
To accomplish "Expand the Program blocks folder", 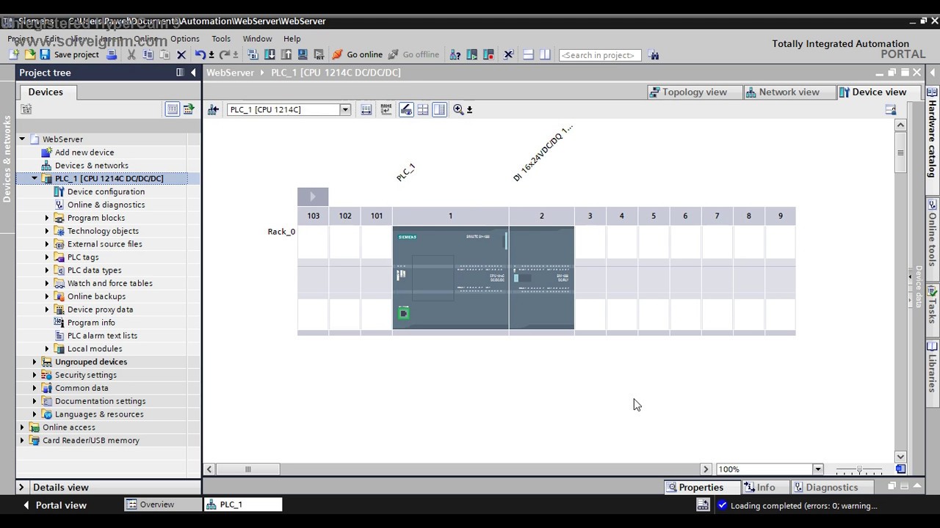I will 47,218.
